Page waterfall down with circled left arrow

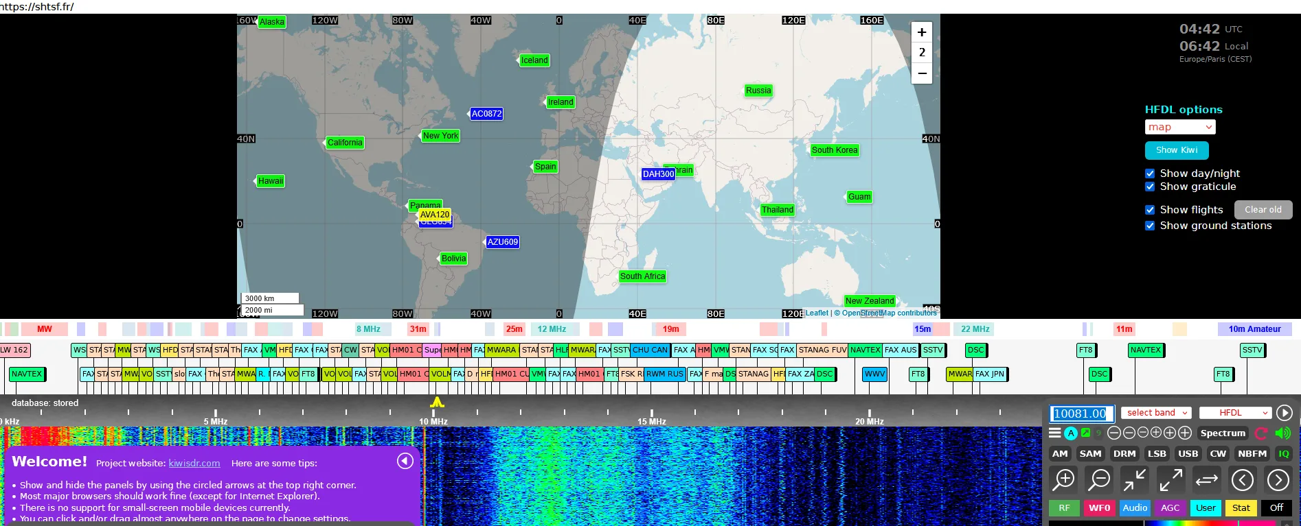1243,479
